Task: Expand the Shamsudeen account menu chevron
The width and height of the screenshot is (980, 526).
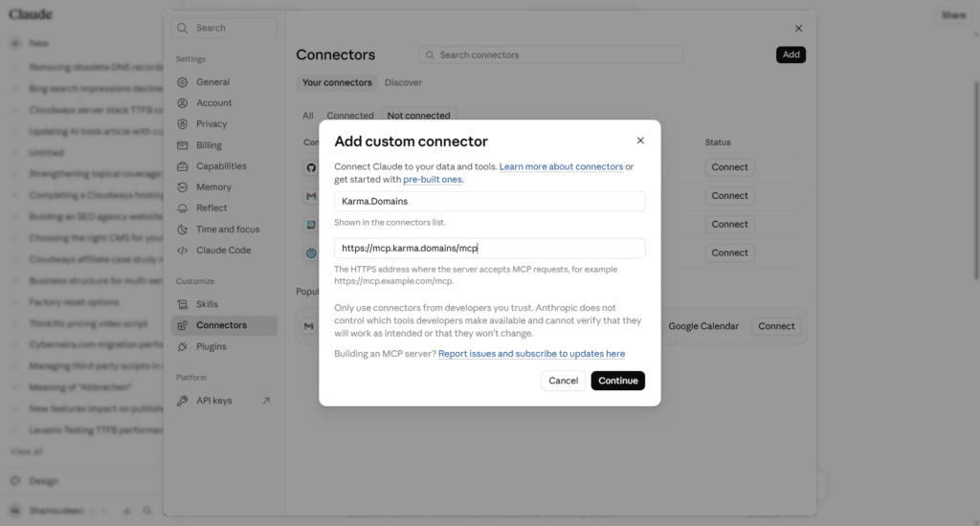Action: pos(103,511)
